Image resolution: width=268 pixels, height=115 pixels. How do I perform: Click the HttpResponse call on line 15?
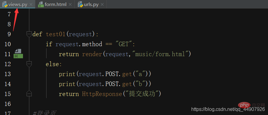click(x=102, y=94)
